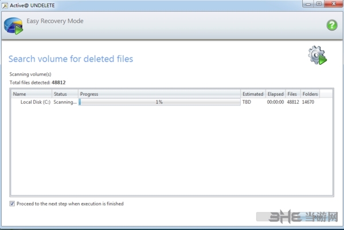Minimize the Active@ UNDELETE window
Image resolution: width=344 pixels, height=230 pixels.
click(308, 4)
